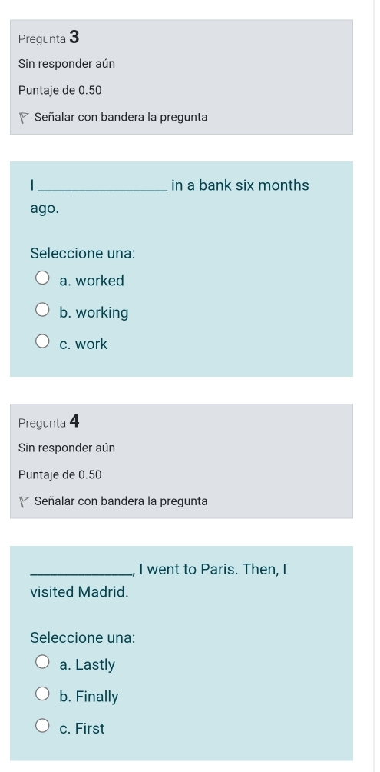Click the 'Pregunta 4' heading
Screen dimensions: 380x772
pos(48,422)
